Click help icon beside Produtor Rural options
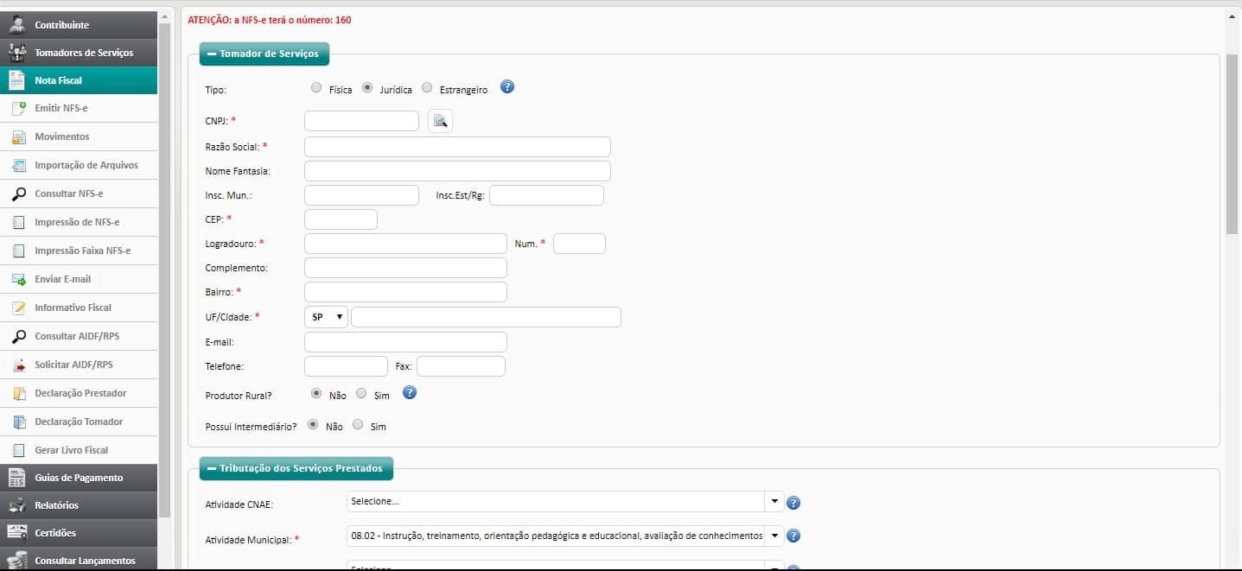Image resolution: width=1242 pixels, height=571 pixels. 410,393
